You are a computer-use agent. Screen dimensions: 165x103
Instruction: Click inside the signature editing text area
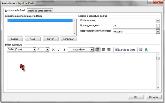82,71
